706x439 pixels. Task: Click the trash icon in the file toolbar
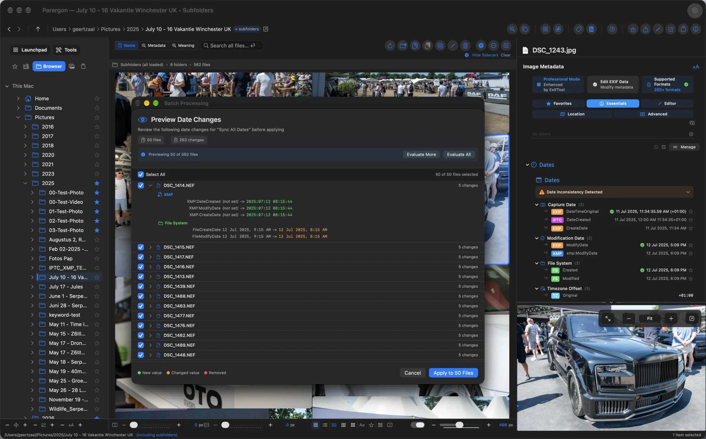465,46
